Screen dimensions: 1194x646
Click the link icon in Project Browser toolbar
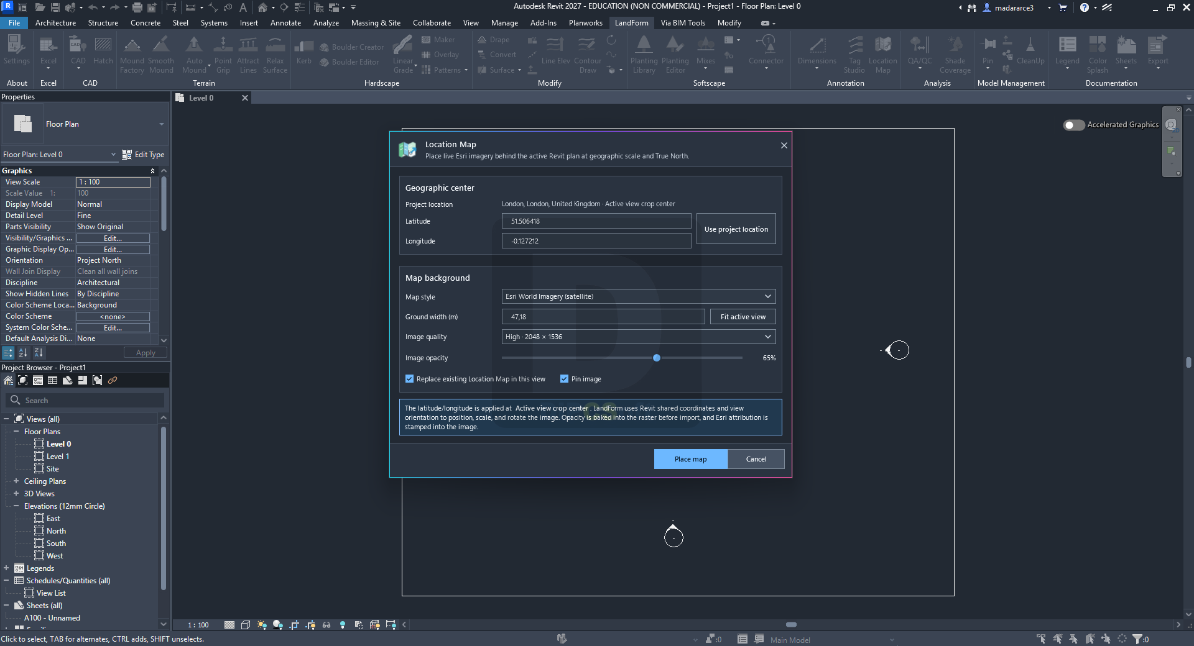pos(113,380)
